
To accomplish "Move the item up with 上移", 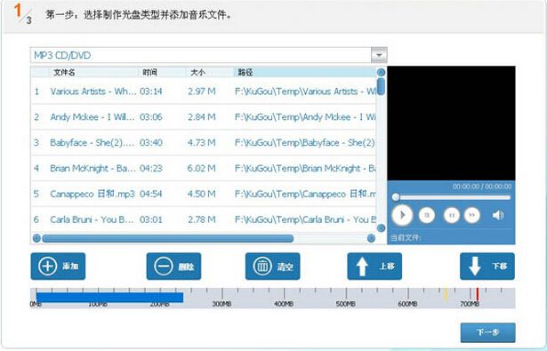I will [374, 267].
